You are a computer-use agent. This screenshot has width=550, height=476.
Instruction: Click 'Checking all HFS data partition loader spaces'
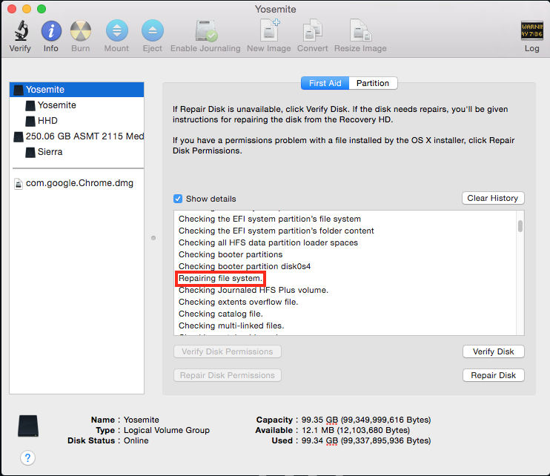click(268, 242)
